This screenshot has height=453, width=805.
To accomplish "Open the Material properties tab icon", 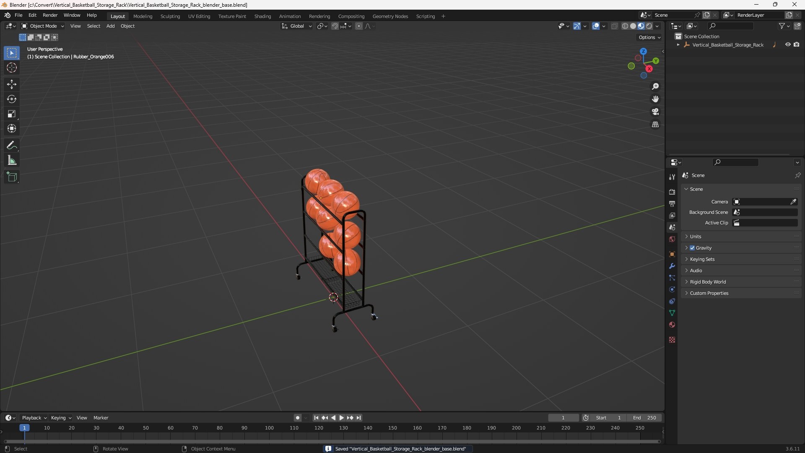I will pyautogui.click(x=672, y=325).
